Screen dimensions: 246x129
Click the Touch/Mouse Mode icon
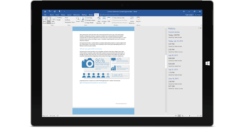coord(59,11)
